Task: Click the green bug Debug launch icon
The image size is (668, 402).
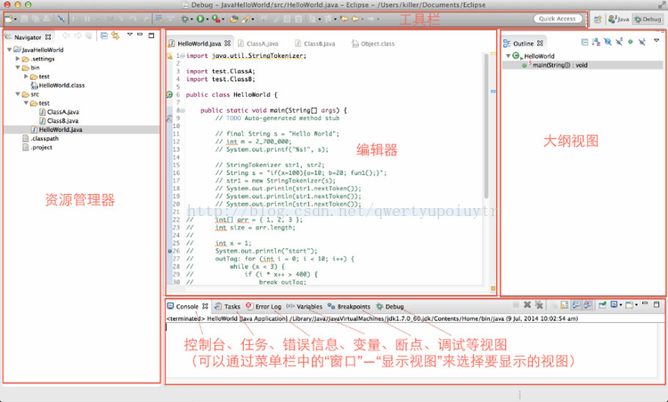Action: pos(184,20)
